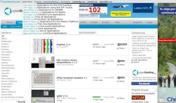Expand More for kde-service-menu-infopartitions
This screenshot has width=176, height=103.
click(121, 65)
